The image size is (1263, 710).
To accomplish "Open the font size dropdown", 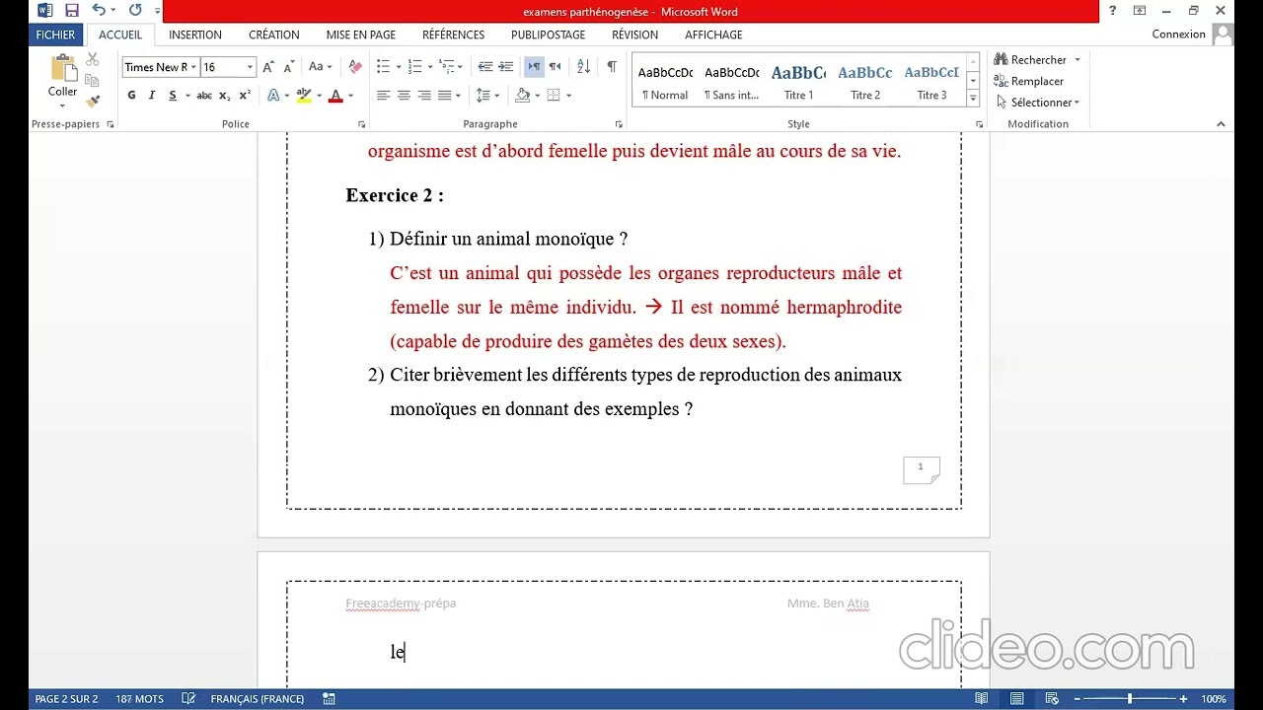I will (x=250, y=67).
